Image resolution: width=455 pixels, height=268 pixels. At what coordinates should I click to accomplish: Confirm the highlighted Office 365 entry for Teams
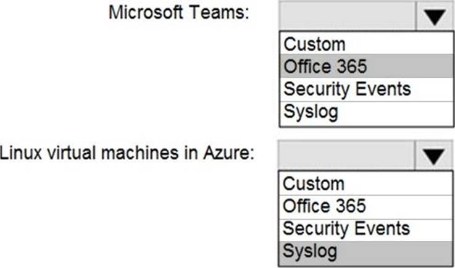tap(367, 66)
